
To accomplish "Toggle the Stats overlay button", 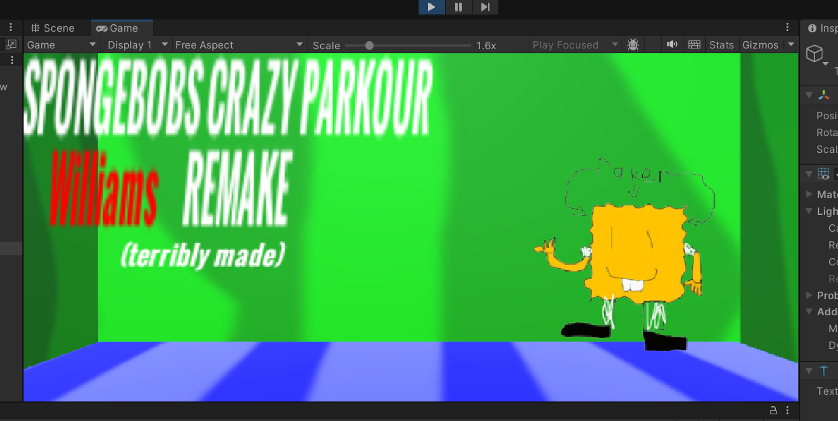I will coord(721,45).
